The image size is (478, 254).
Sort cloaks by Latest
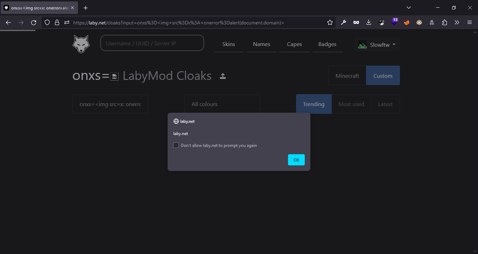click(385, 104)
